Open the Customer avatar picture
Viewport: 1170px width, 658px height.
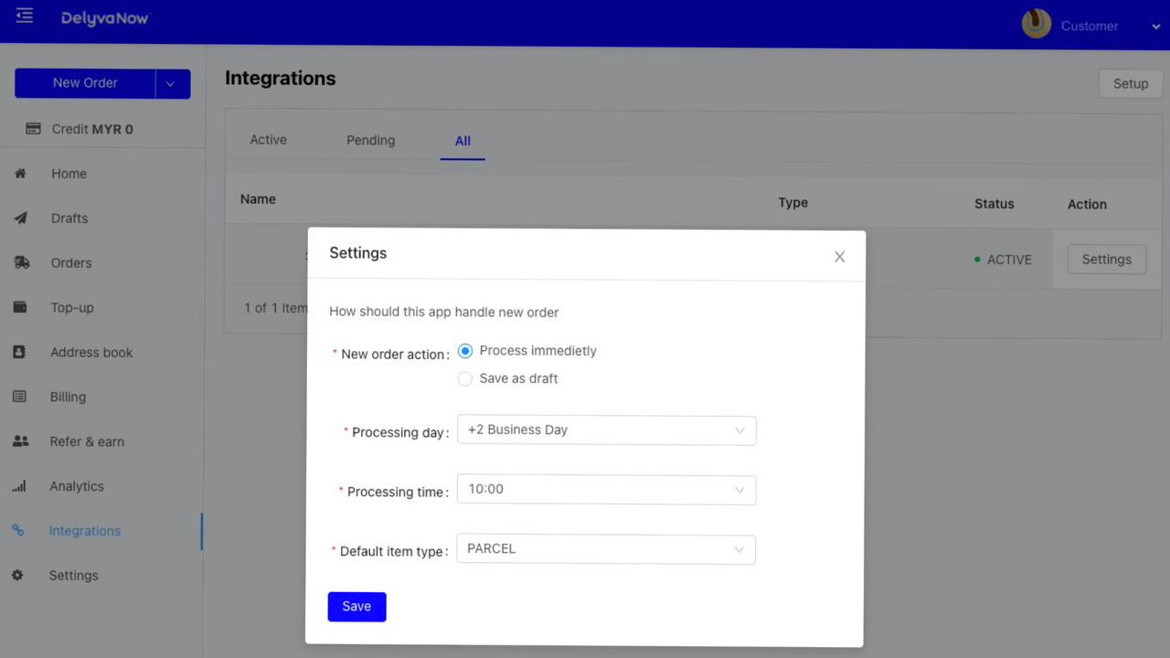click(1037, 24)
